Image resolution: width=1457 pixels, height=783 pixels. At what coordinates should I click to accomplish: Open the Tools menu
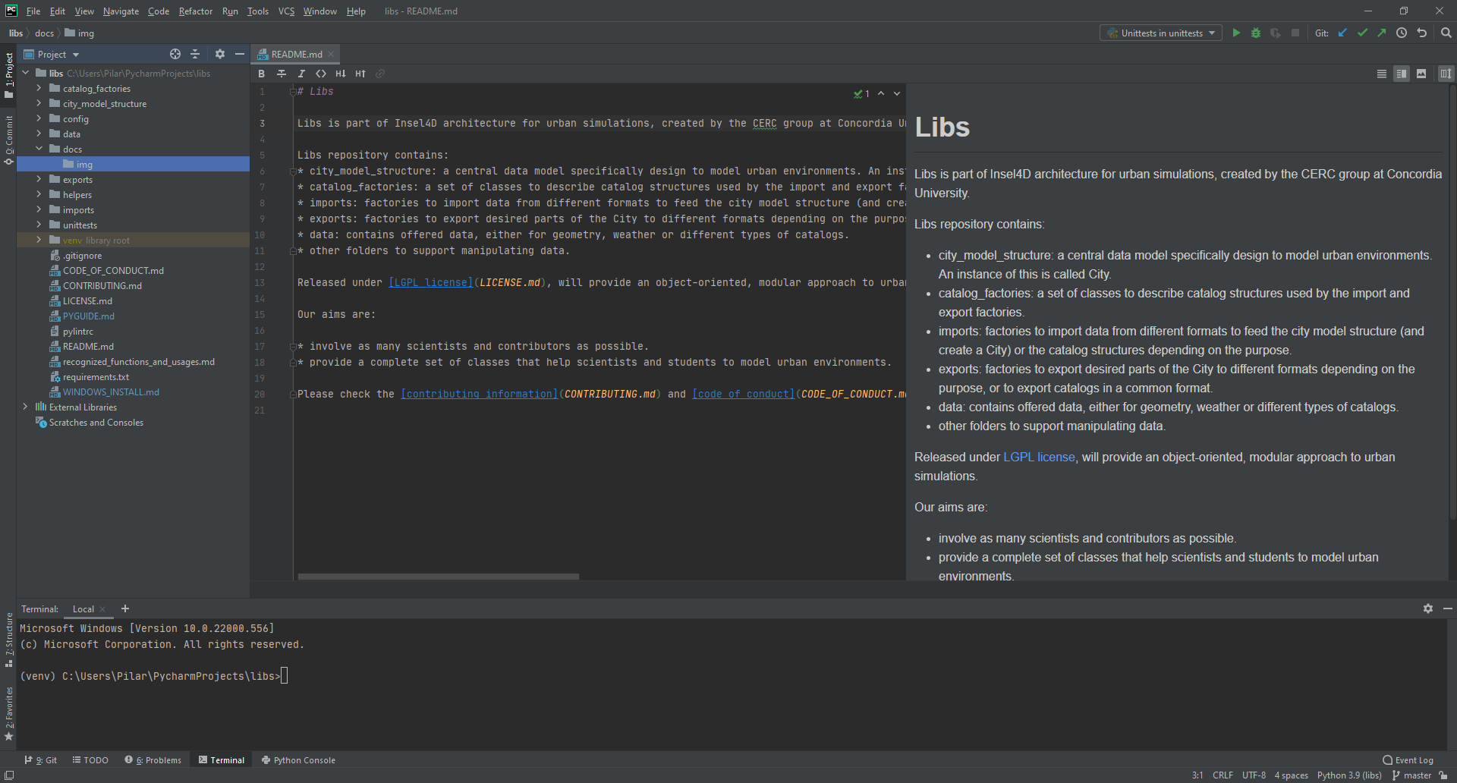(x=258, y=11)
